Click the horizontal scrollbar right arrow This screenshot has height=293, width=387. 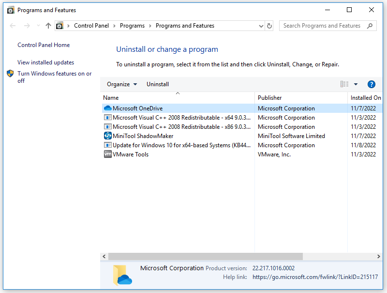click(x=378, y=257)
